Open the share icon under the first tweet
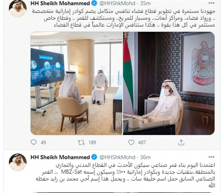Image resolution: width=221 pixels, height=193 pixels. [181, 143]
